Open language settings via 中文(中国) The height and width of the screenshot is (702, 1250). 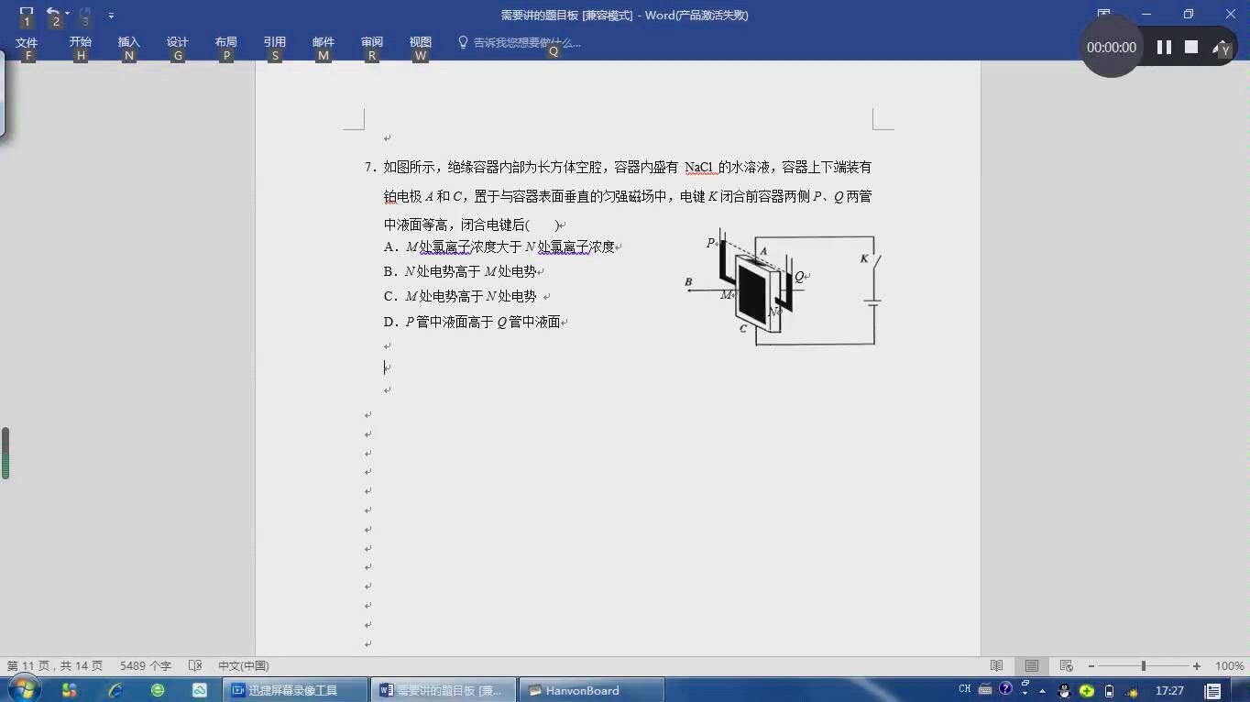[241, 665]
